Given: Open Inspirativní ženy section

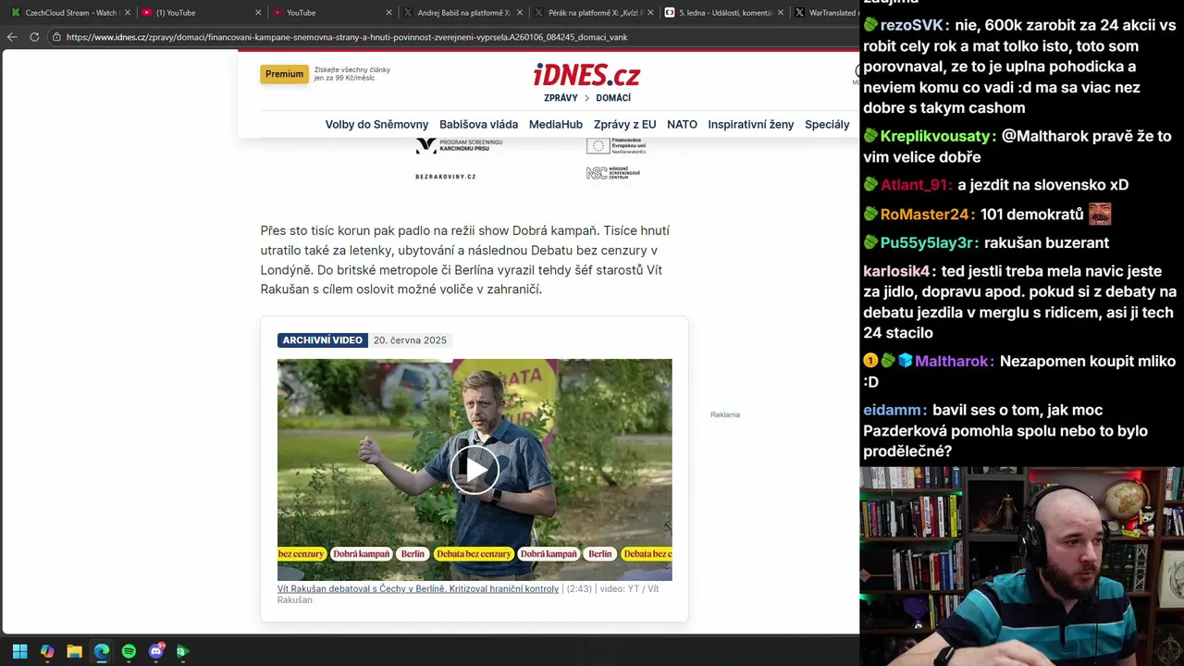Looking at the screenshot, I should [750, 124].
